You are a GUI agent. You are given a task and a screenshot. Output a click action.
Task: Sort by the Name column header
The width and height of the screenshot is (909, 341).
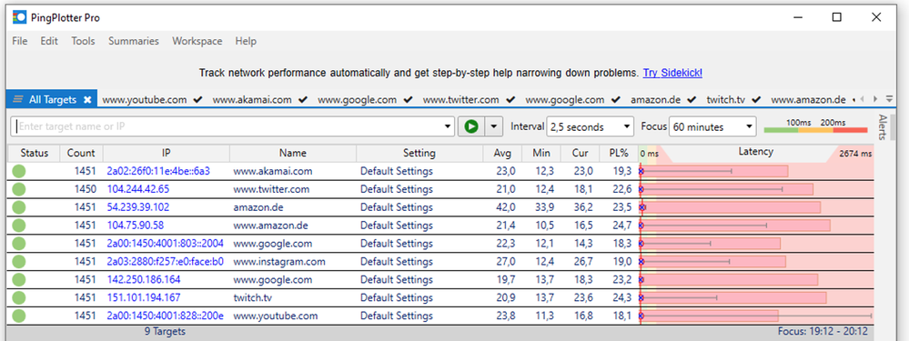click(x=293, y=153)
